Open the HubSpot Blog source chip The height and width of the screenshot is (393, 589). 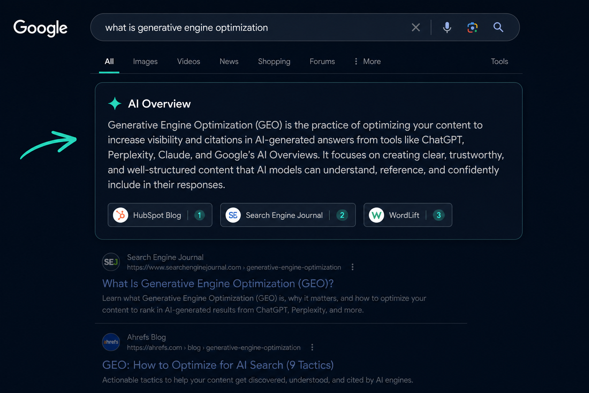click(160, 215)
